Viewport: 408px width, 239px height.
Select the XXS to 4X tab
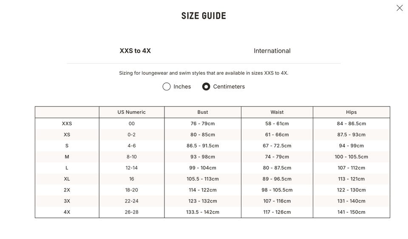click(135, 51)
